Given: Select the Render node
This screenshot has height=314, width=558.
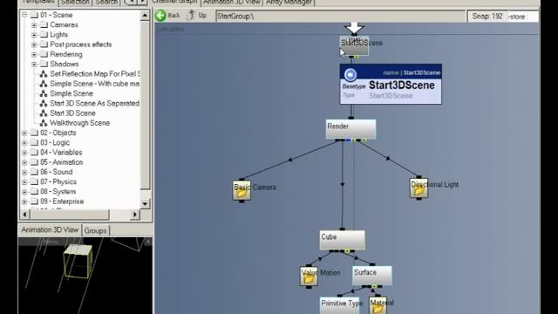Looking at the screenshot, I should [350, 129].
